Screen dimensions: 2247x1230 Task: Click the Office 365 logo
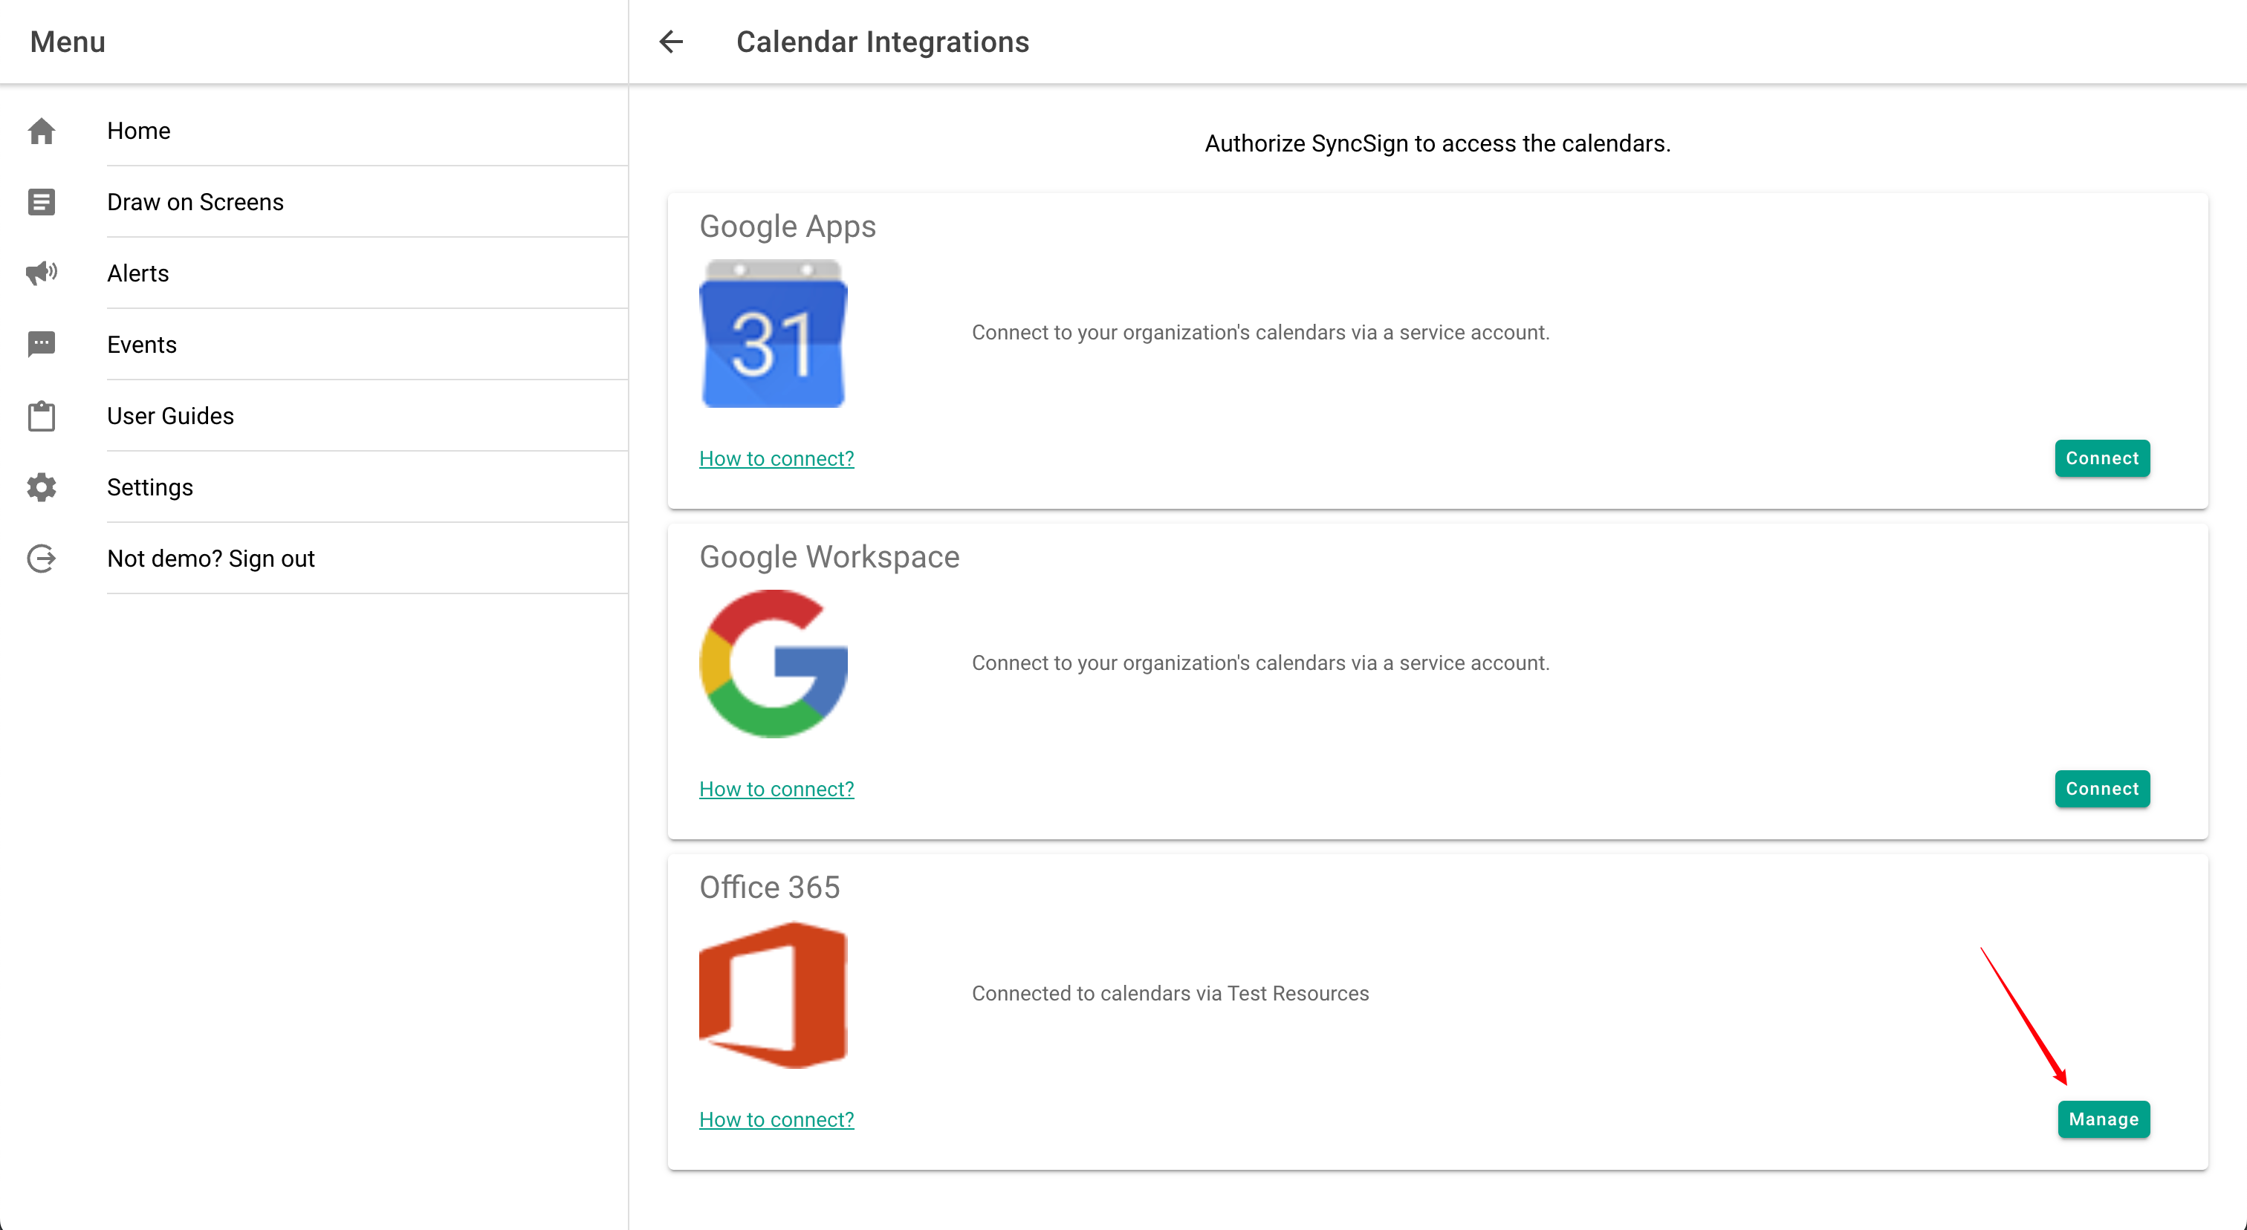774,995
